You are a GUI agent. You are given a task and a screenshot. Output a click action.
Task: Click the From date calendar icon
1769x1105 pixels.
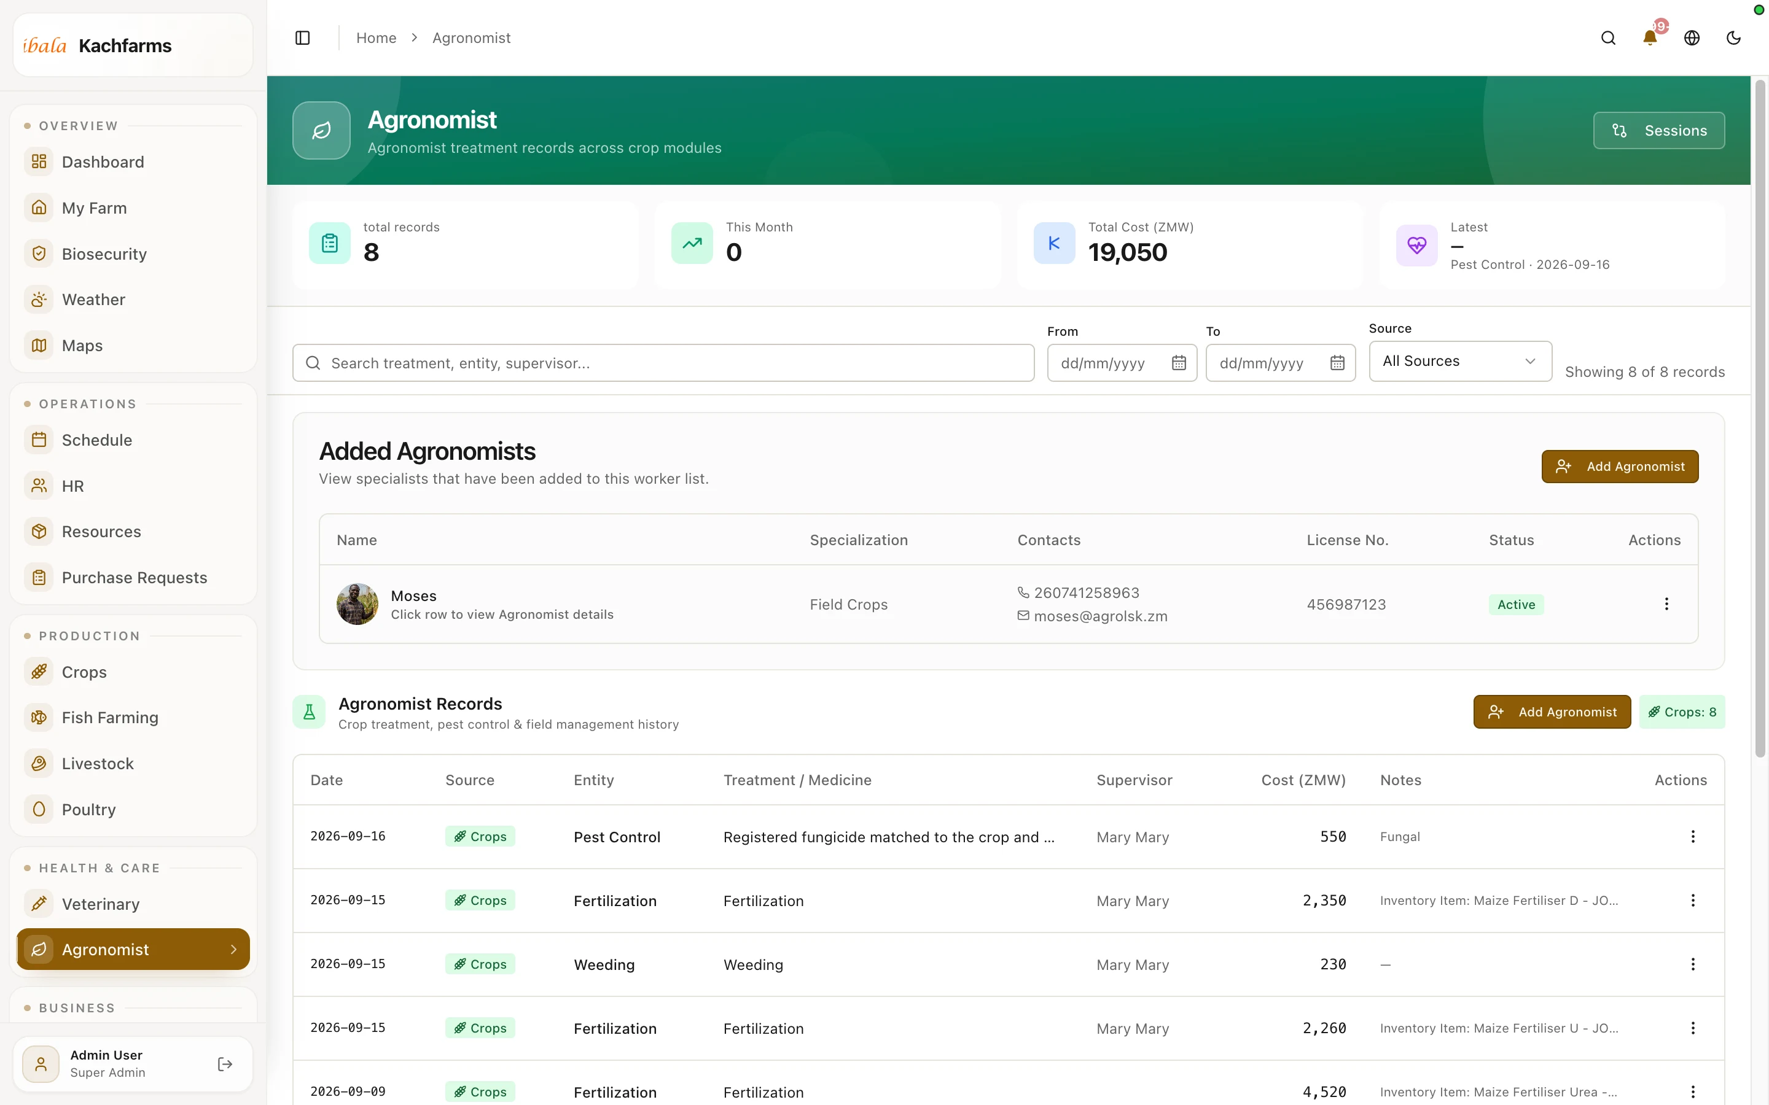[x=1178, y=363]
